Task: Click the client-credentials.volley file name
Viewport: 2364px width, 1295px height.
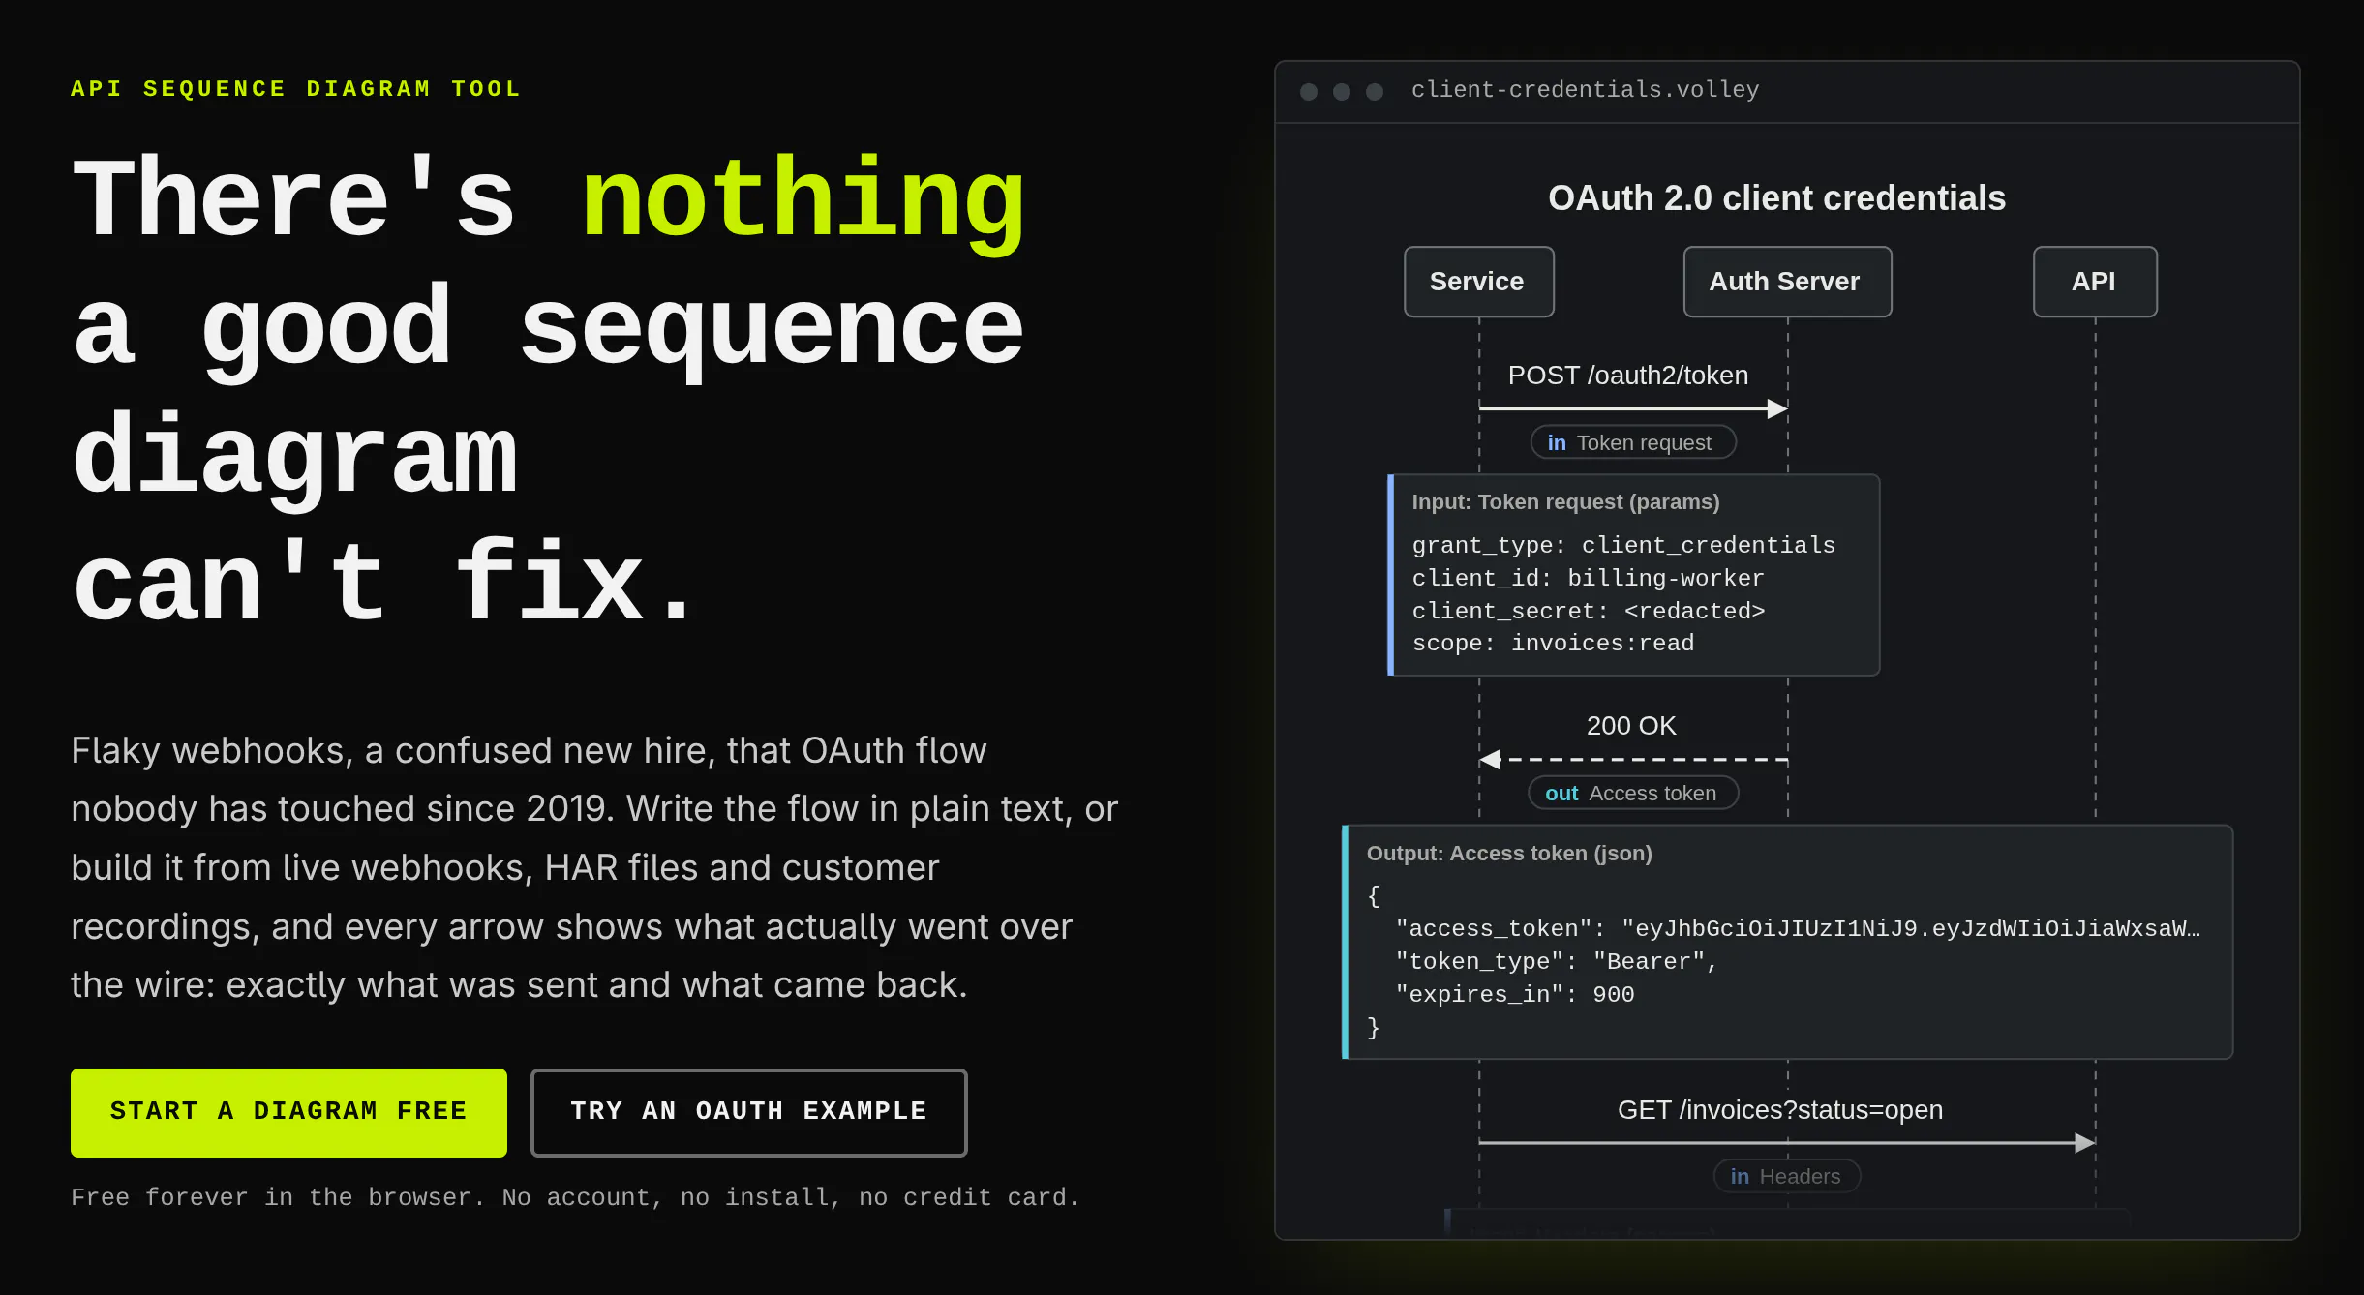Action: click(x=1585, y=90)
